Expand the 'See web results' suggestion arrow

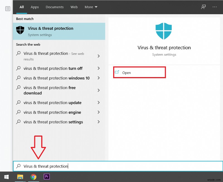click(x=98, y=56)
